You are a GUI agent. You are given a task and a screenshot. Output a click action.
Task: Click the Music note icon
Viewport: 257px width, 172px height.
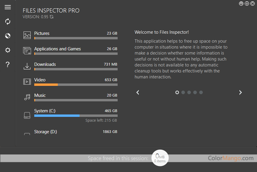pos(27,97)
